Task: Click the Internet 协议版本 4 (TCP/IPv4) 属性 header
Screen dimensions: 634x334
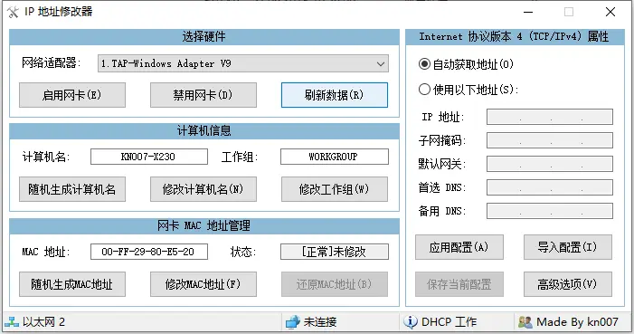Action: tap(515, 37)
